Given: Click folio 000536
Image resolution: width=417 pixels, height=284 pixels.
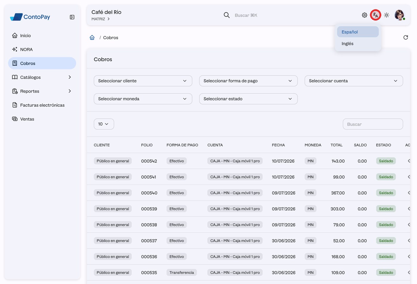Looking at the screenshot, I should (149, 257).
